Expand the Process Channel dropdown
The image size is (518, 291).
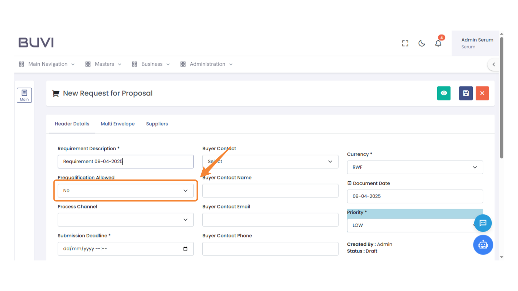coord(125,220)
